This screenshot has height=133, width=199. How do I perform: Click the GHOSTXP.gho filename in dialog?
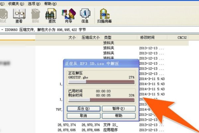pyautogui.click(x=78, y=77)
